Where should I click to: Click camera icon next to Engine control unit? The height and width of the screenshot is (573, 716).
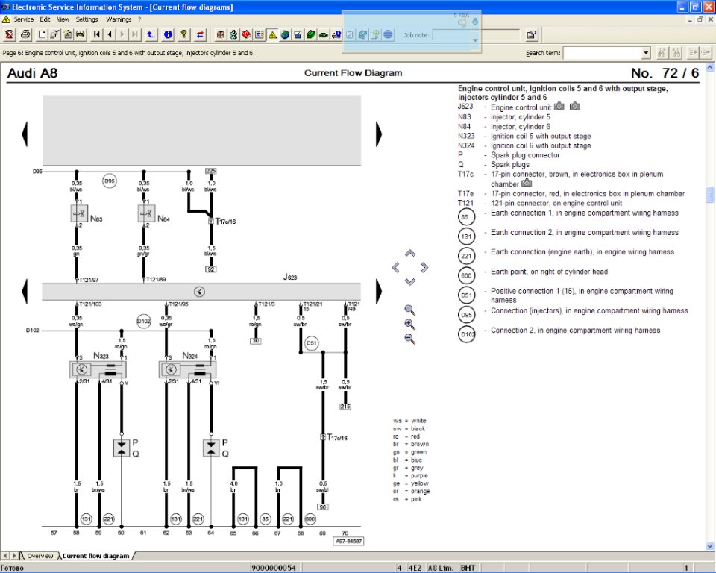559,107
